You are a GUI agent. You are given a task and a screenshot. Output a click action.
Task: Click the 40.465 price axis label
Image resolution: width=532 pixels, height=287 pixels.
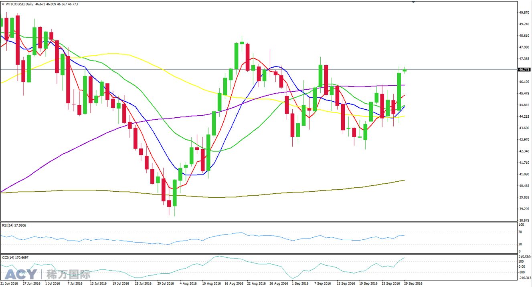pos(524,186)
